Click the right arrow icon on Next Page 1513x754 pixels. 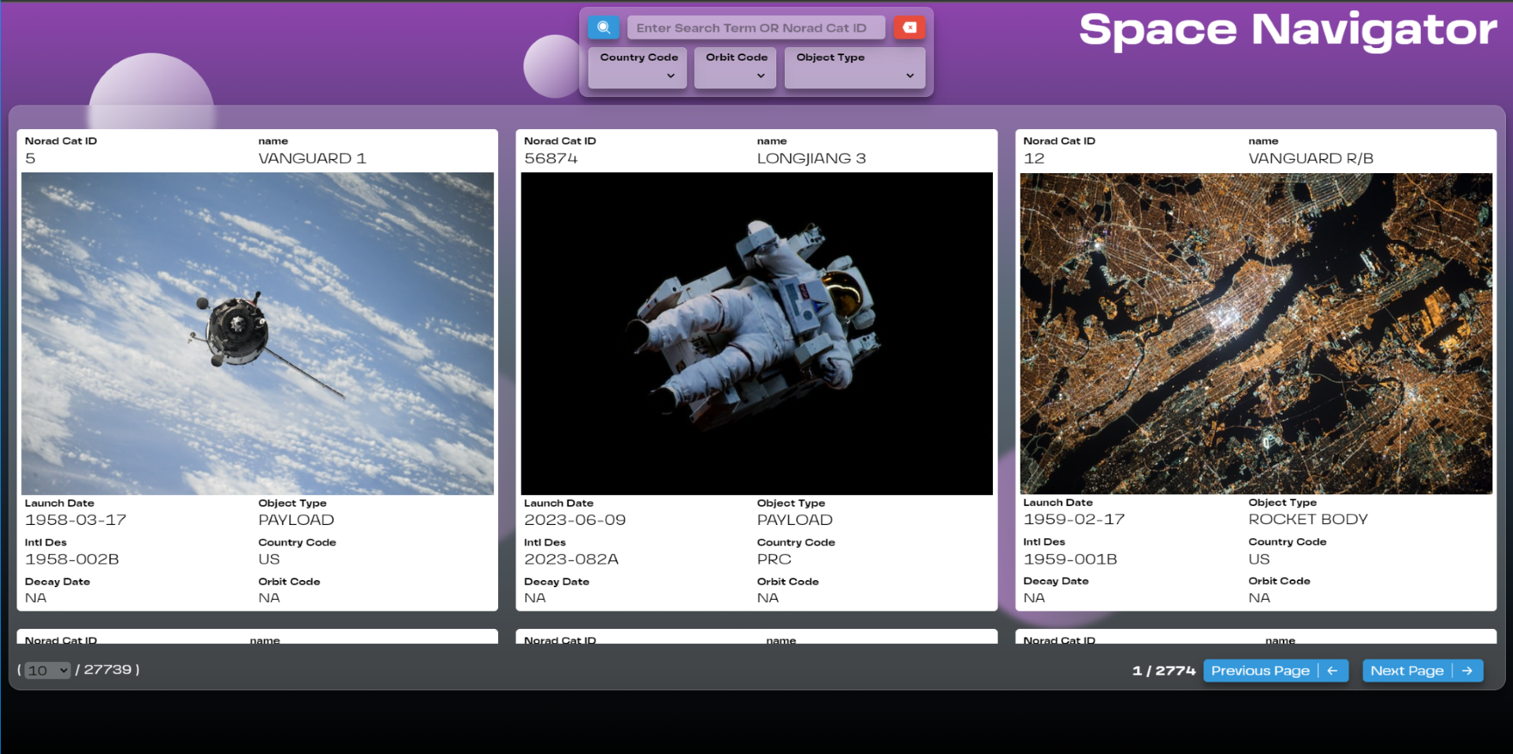[1467, 671]
